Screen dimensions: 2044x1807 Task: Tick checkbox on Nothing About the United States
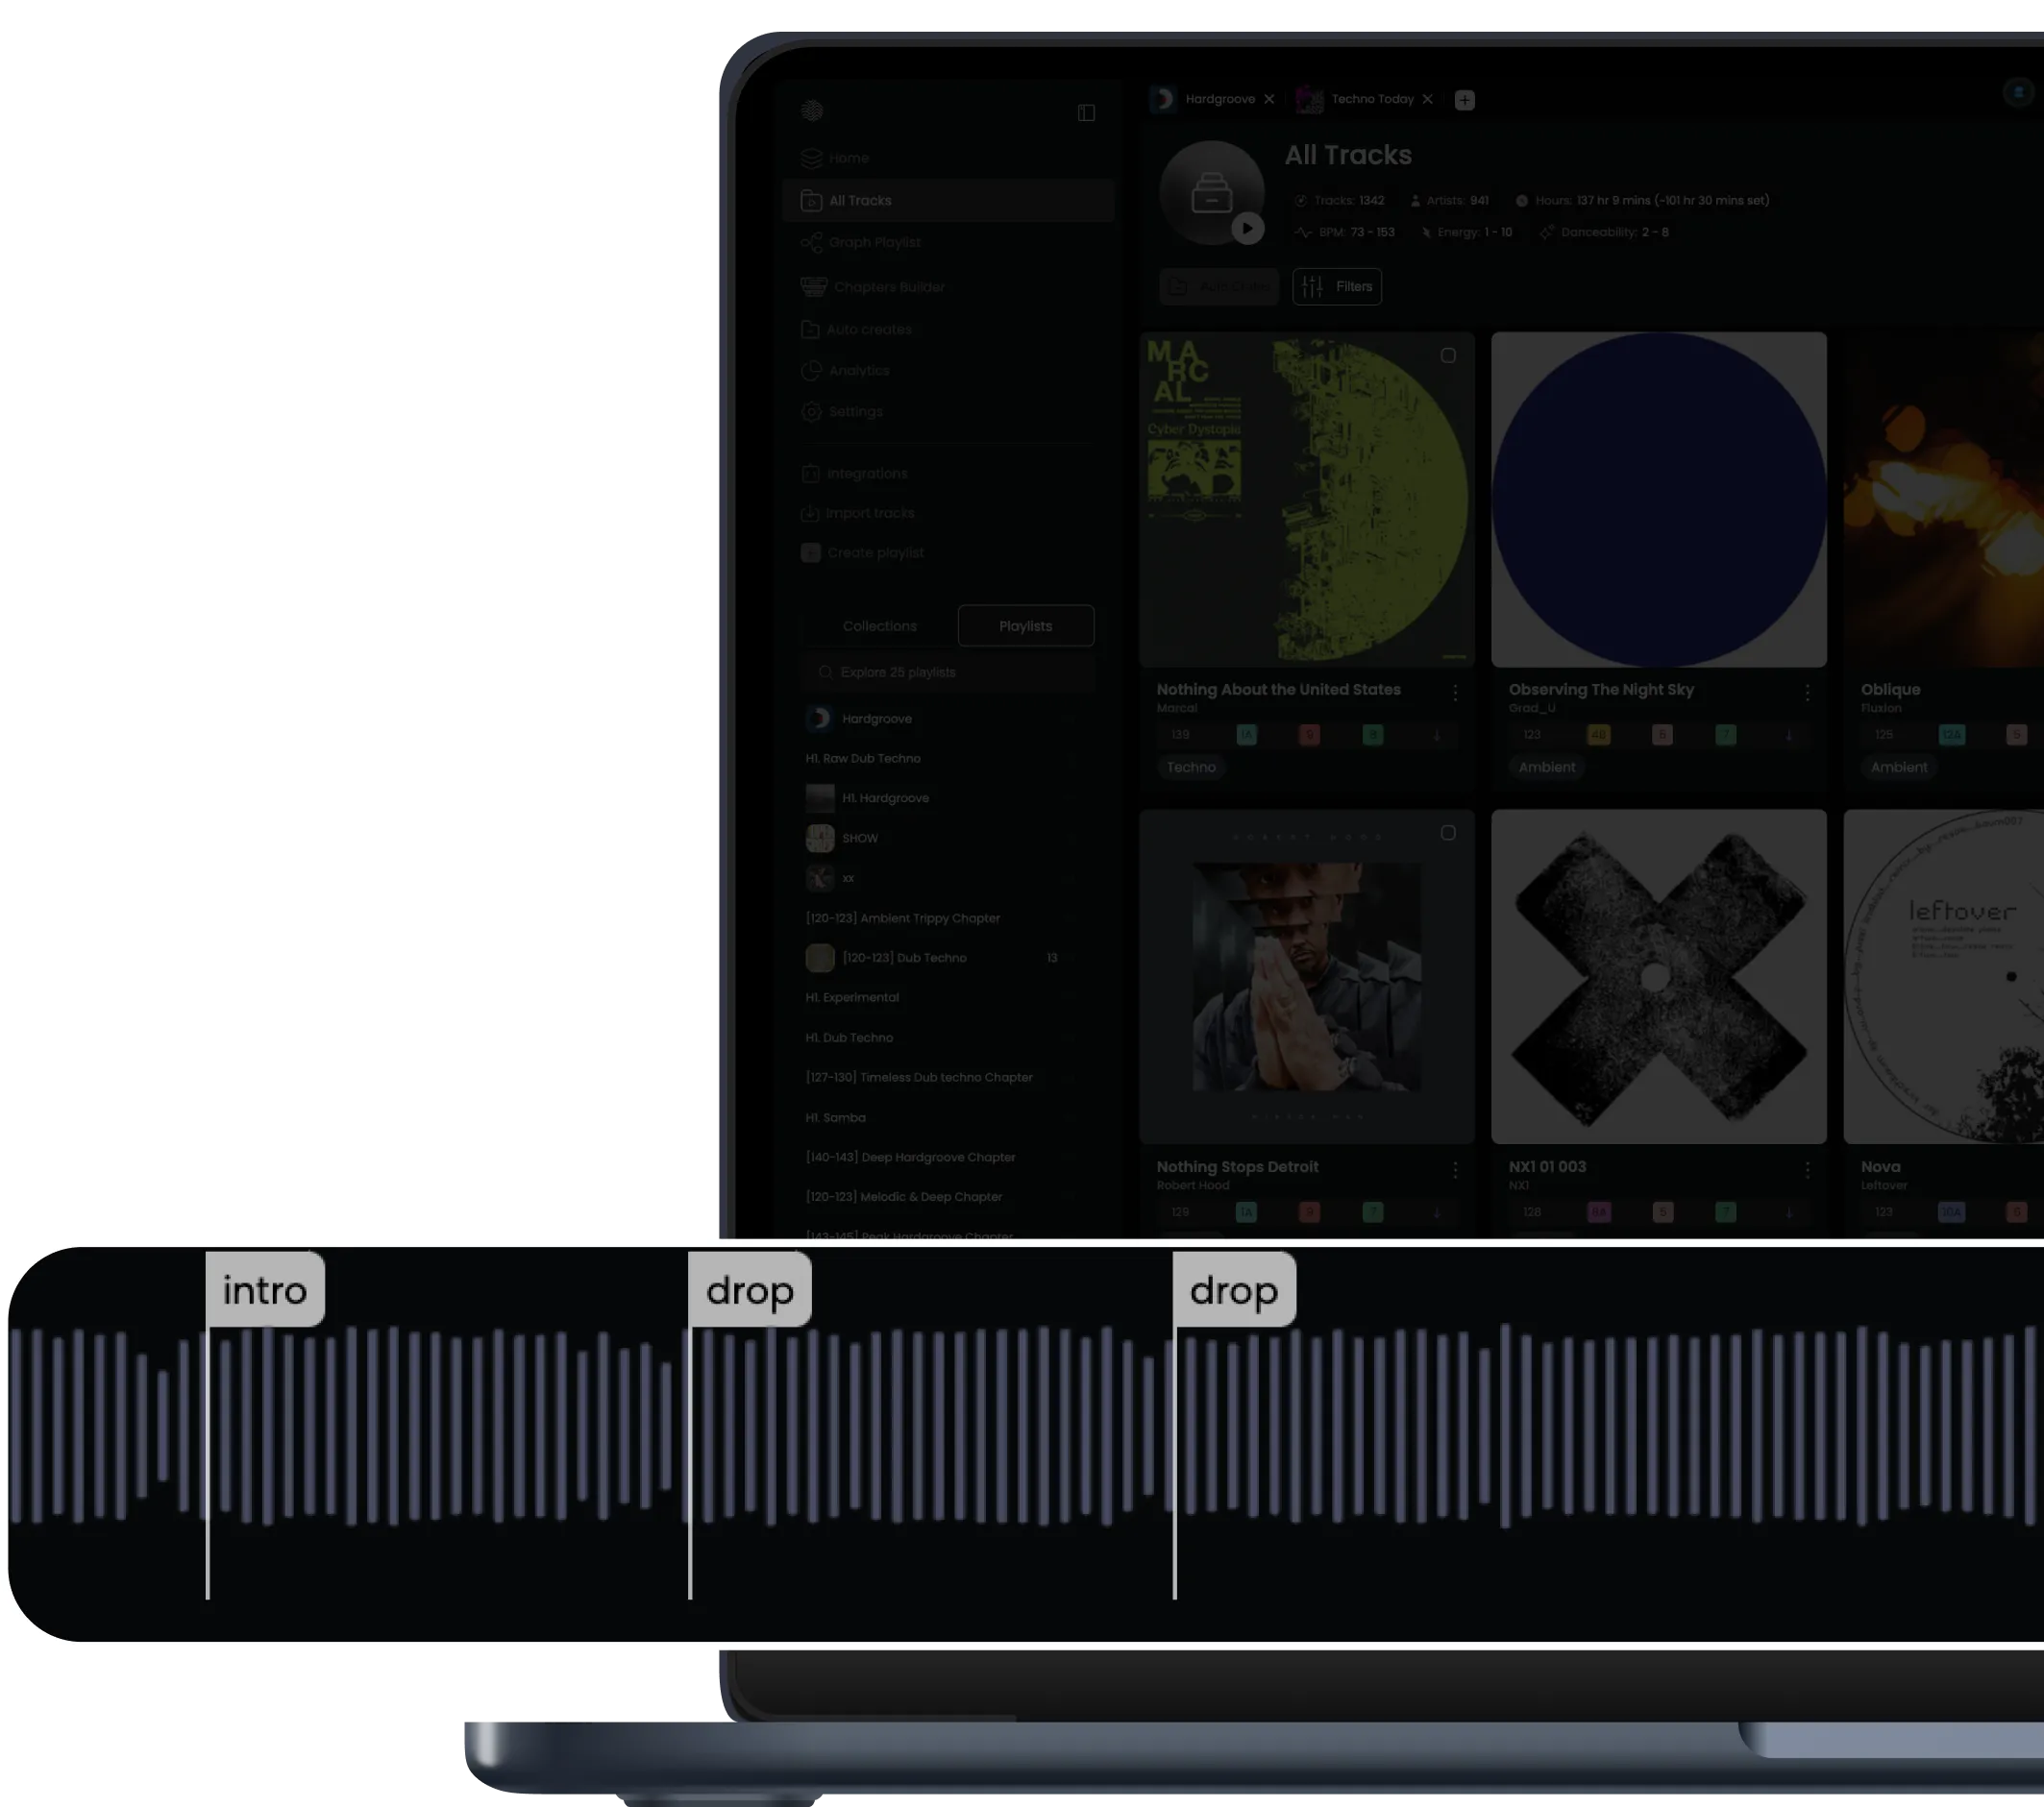click(x=1447, y=355)
